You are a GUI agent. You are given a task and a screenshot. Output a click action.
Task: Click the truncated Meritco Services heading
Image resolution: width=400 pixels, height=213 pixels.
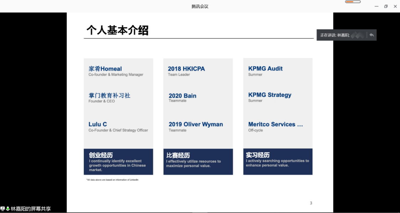point(275,124)
